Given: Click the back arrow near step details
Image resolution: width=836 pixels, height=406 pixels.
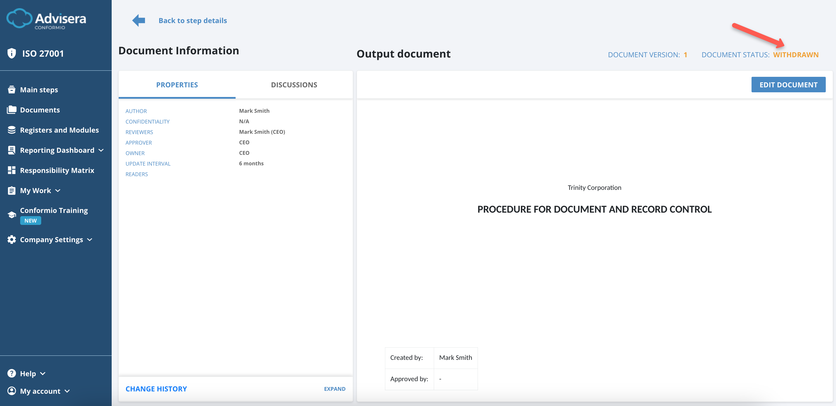Looking at the screenshot, I should tap(139, 20).
